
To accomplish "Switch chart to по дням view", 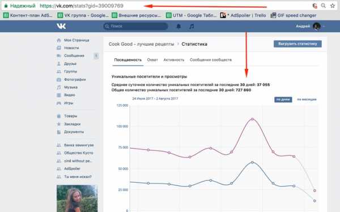I will click(x=283, y=99).
